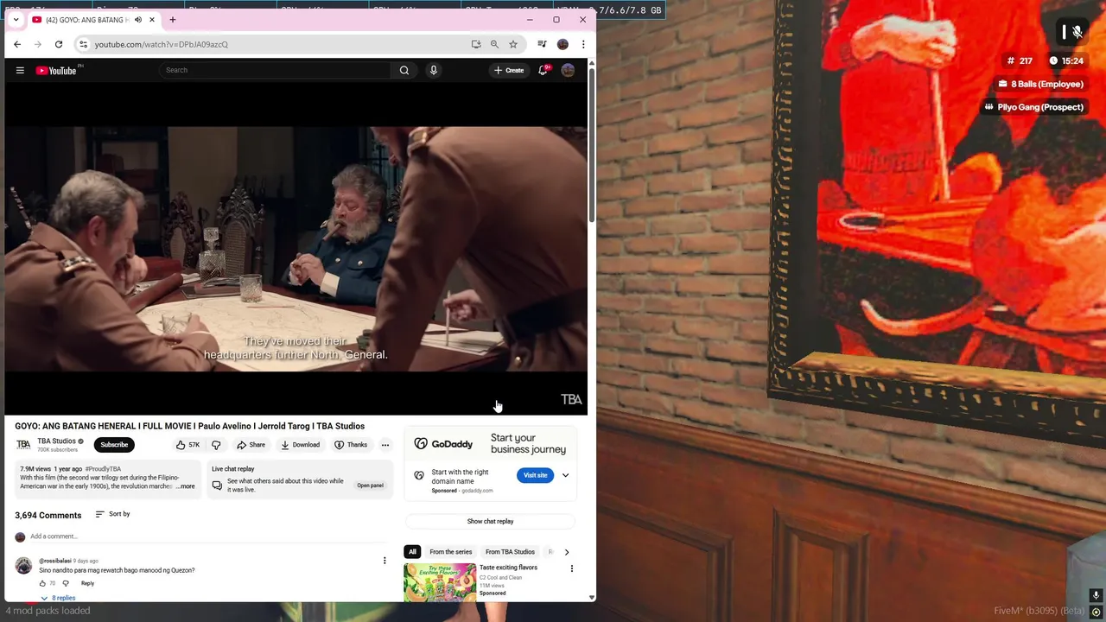
Task: Expand video description with ...more
Action: point(186,486)
